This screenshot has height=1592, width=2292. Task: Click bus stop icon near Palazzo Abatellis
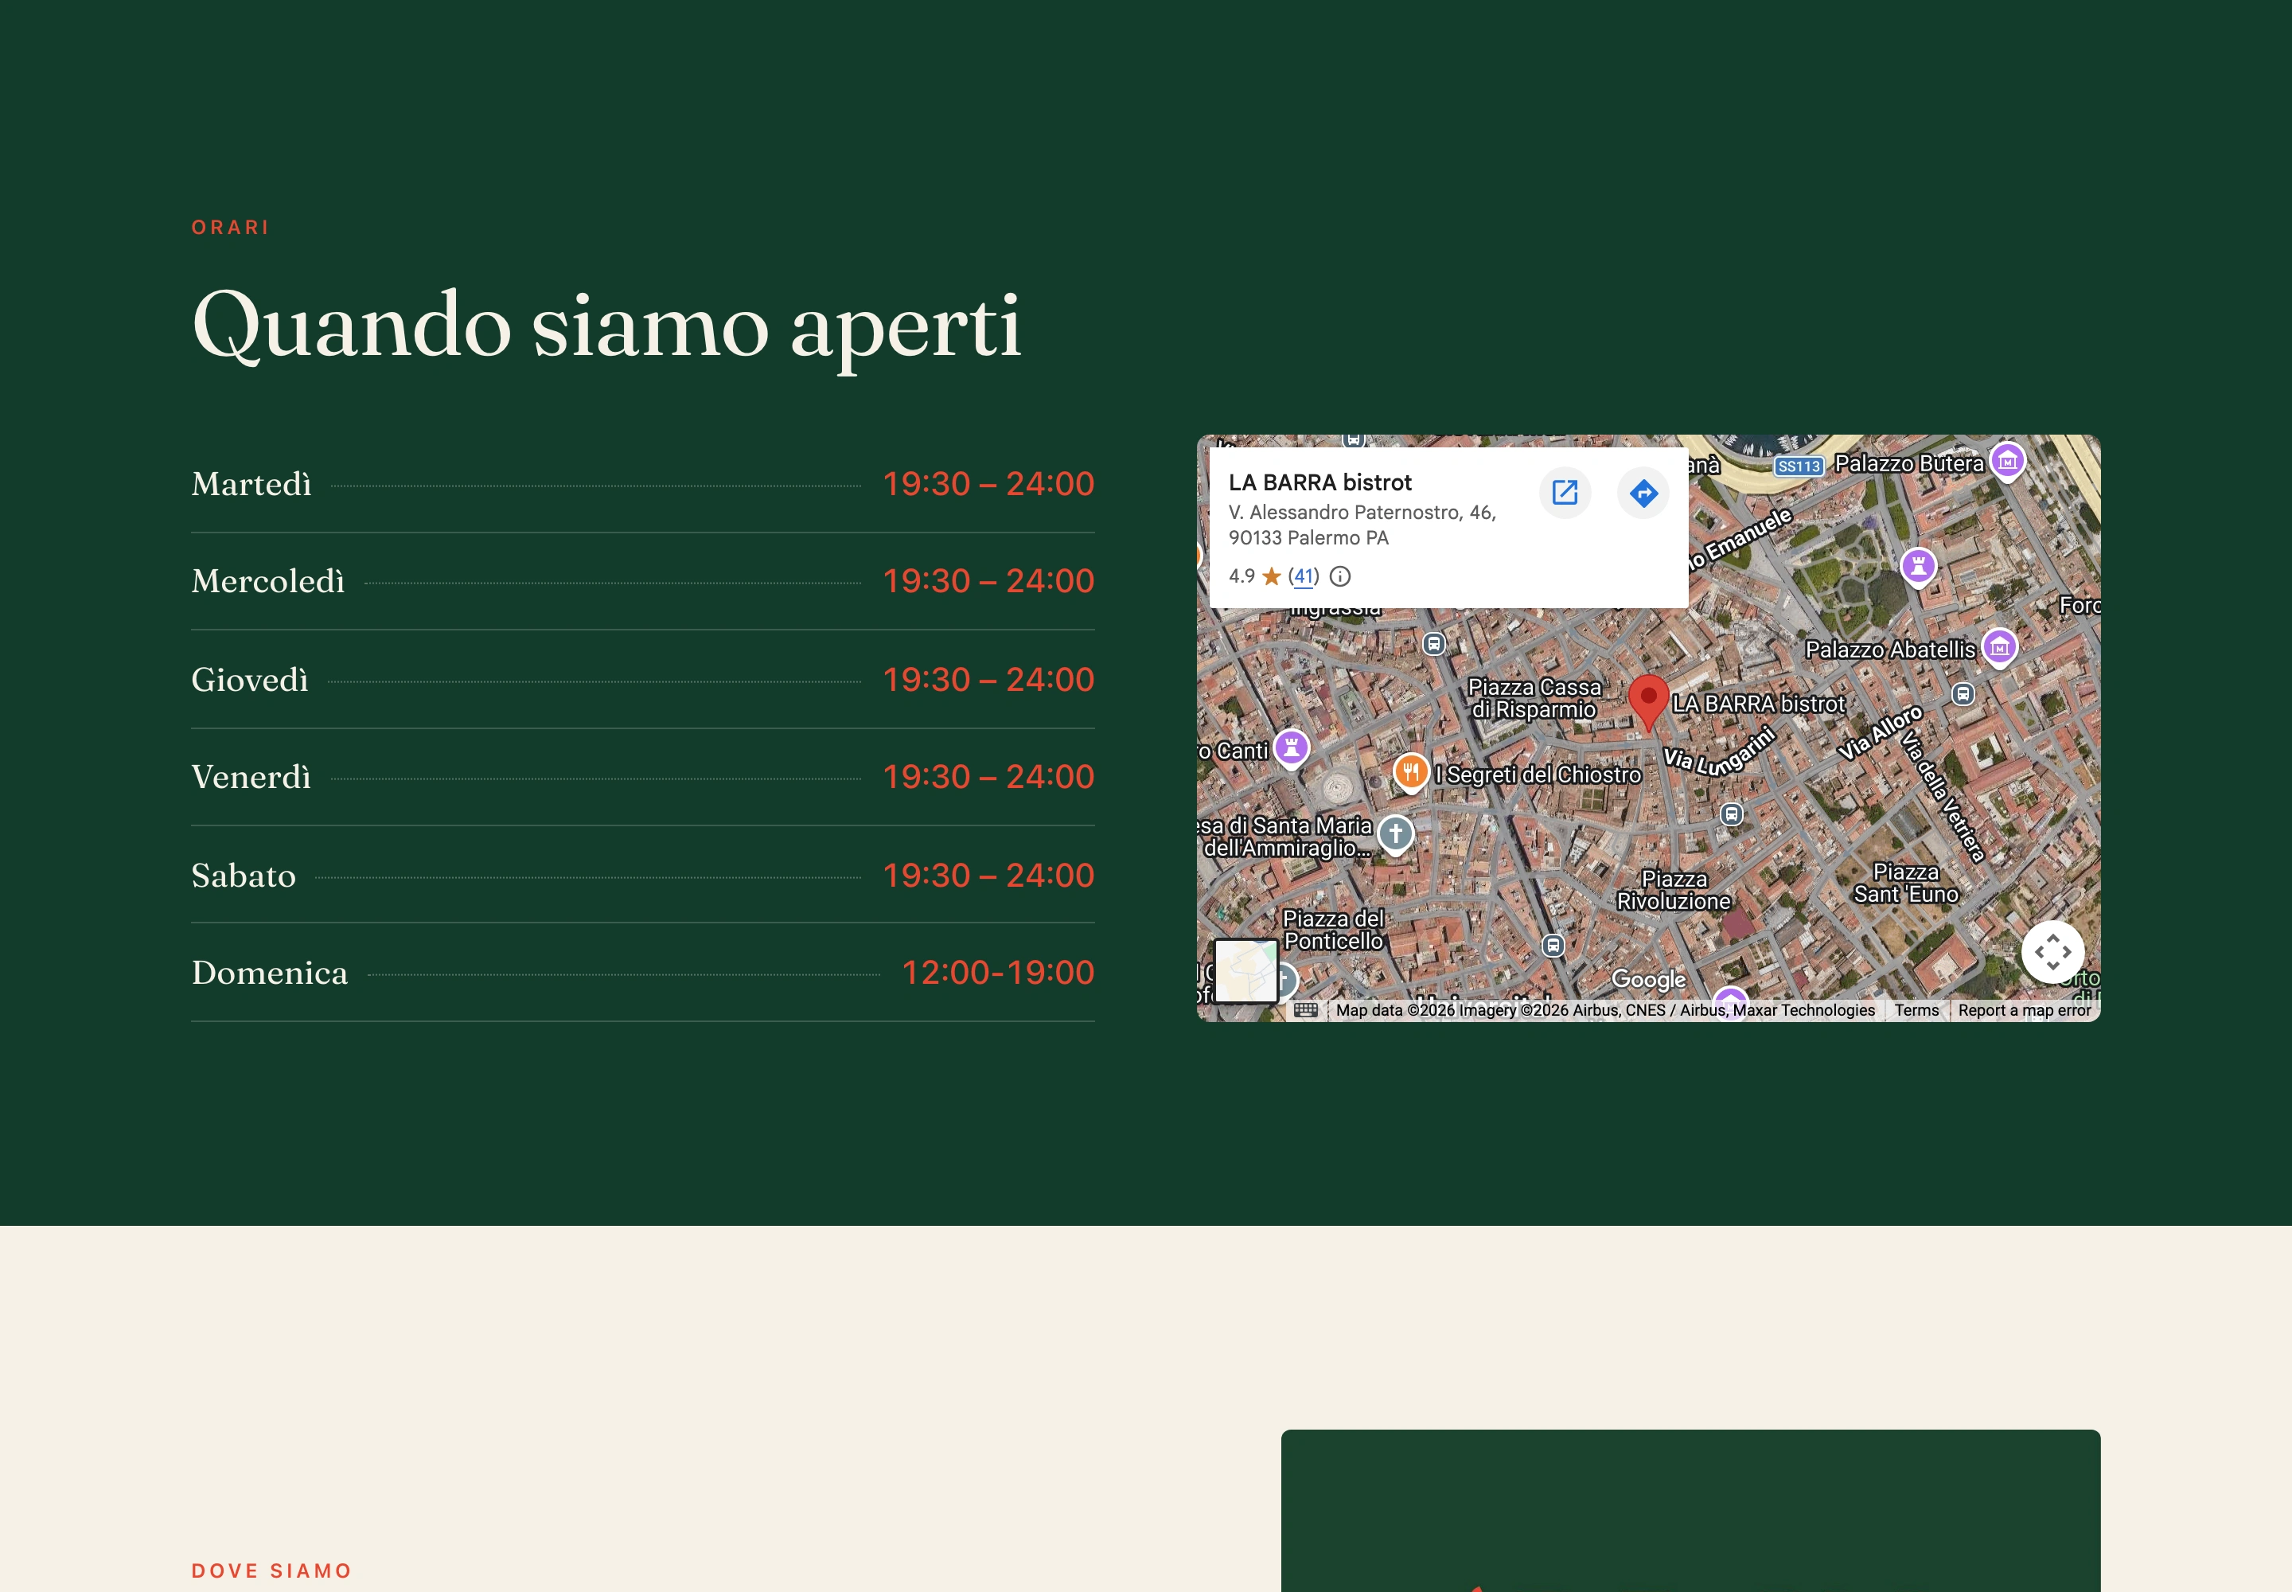[1963, 693]
